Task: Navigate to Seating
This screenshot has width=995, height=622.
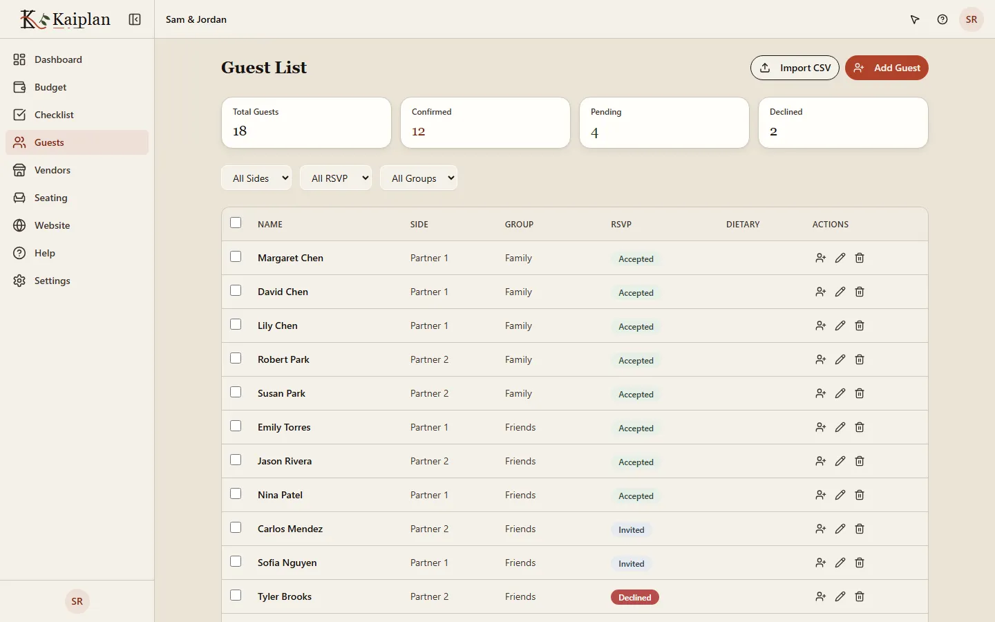Action: pos(77,198)
